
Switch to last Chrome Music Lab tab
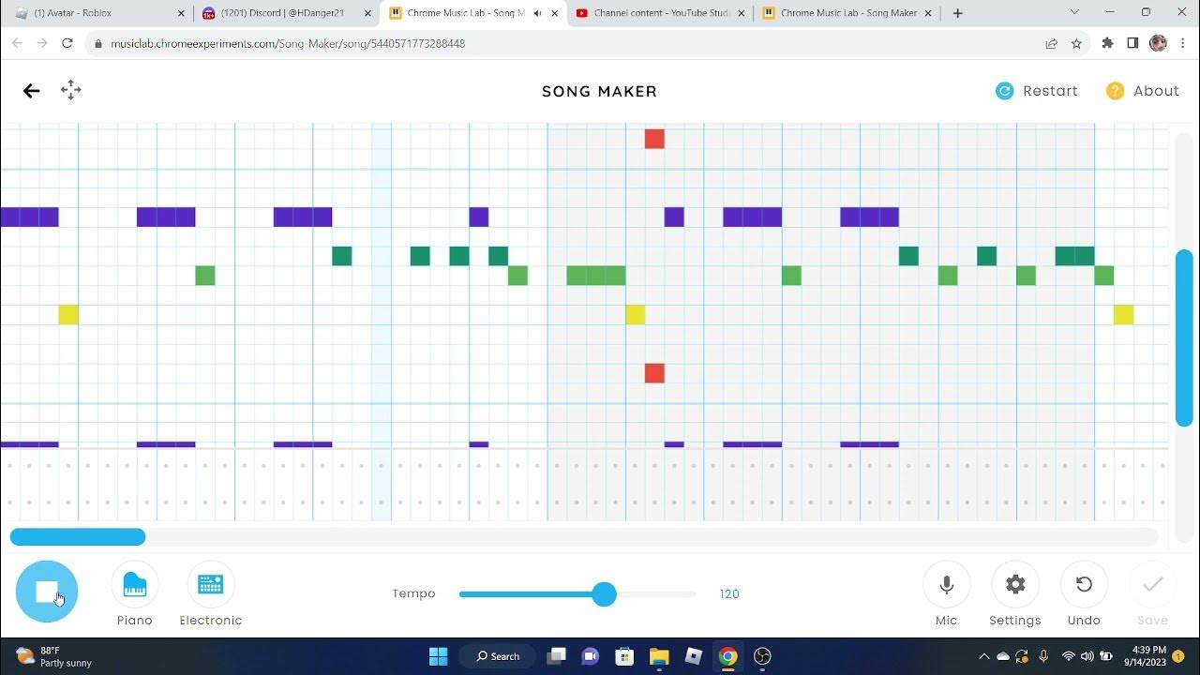(x=848, y=13)
